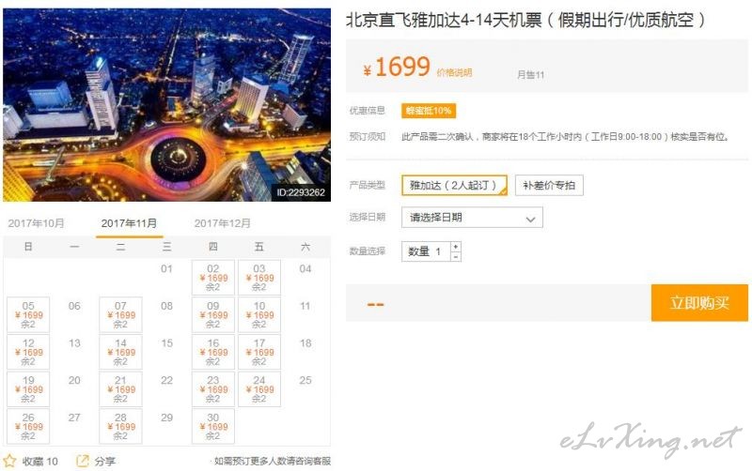Click the 分享 share link
752x471 pixels.
(x=104, y=462)
